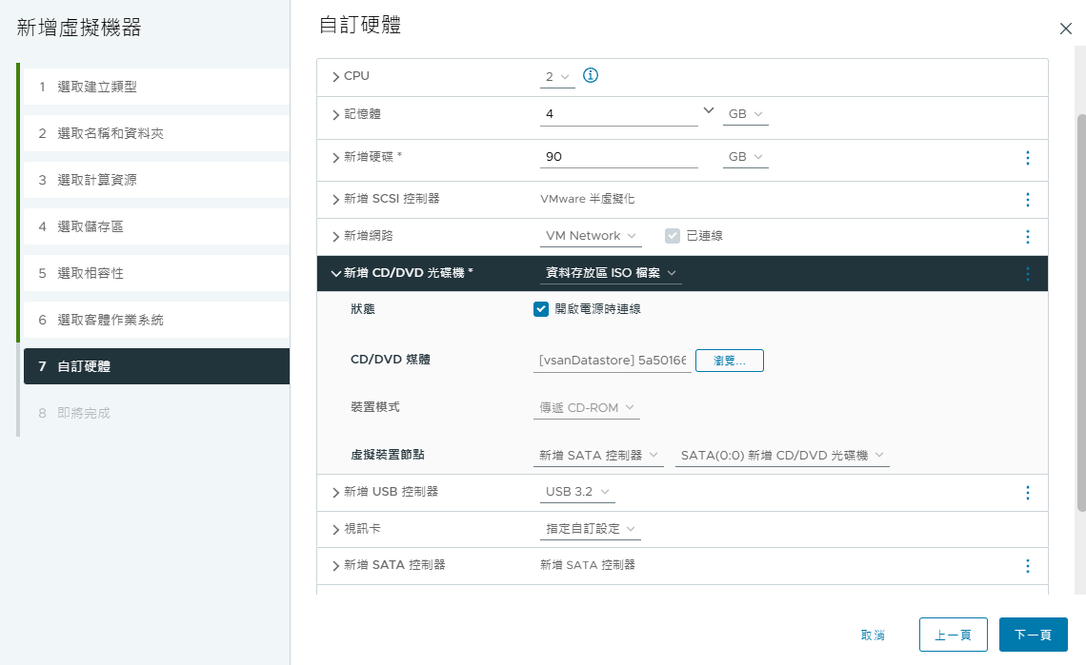
Task: Click the 瀏覽... browse button
Action: 730,361
